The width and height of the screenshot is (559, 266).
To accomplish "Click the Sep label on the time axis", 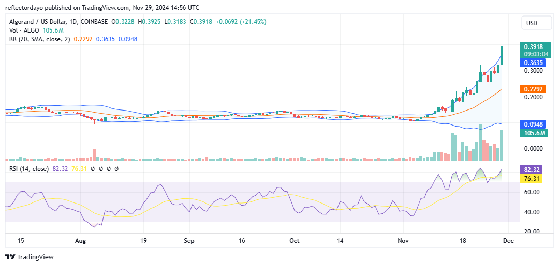I will coord(189,240).
